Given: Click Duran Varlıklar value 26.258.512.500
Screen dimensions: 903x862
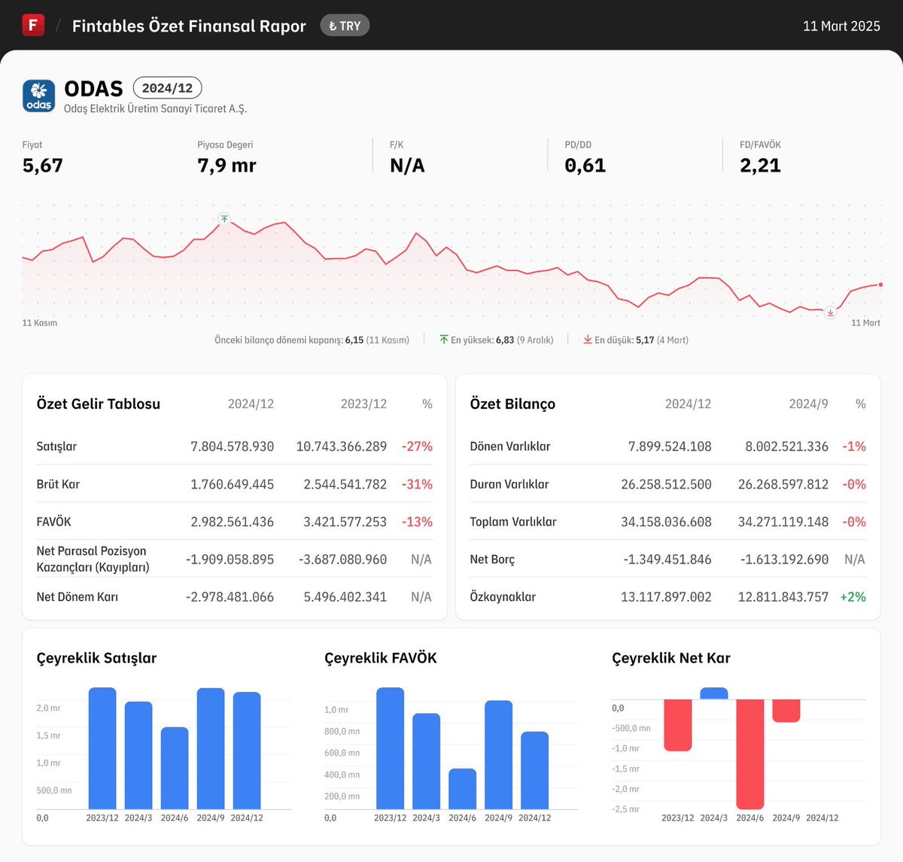Looking at the screenshot, I should (666, 484).
